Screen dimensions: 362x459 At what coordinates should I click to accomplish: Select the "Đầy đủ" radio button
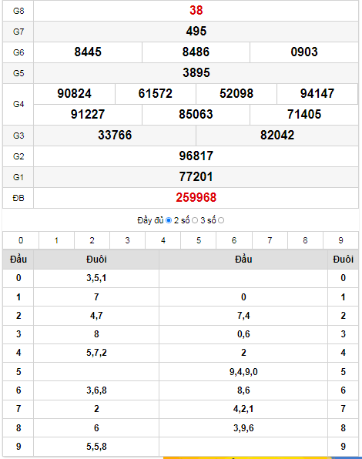click(x=169, y=220)
